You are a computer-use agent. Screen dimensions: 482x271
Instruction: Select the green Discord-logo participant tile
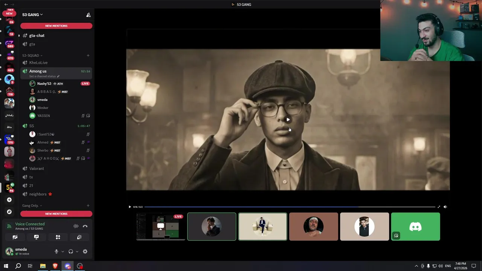(x=415, y=227)
